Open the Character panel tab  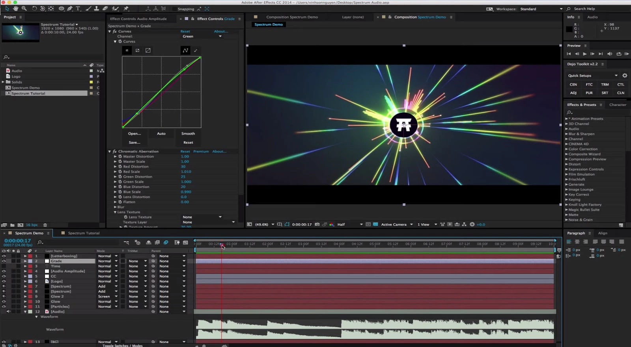coord(617,105)
